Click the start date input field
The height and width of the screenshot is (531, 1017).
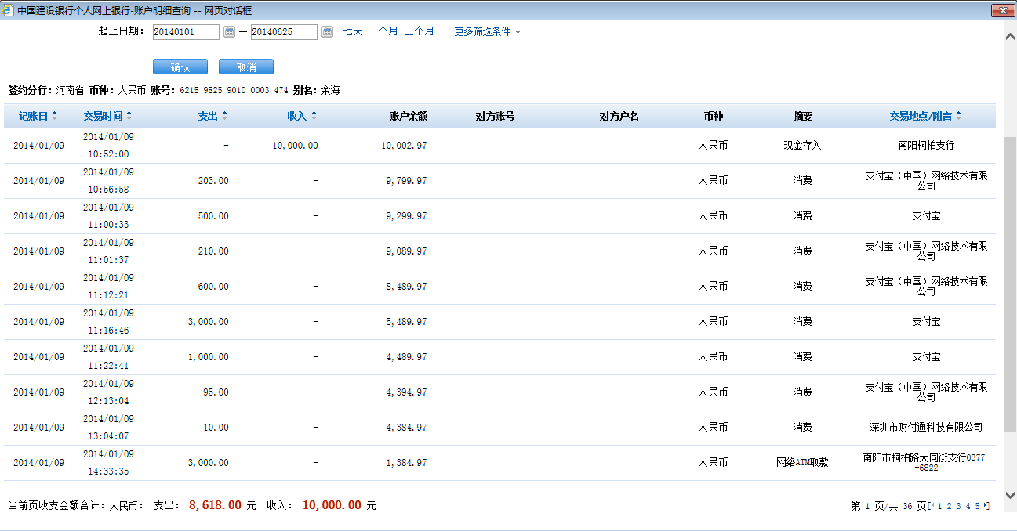pos(186,32)
